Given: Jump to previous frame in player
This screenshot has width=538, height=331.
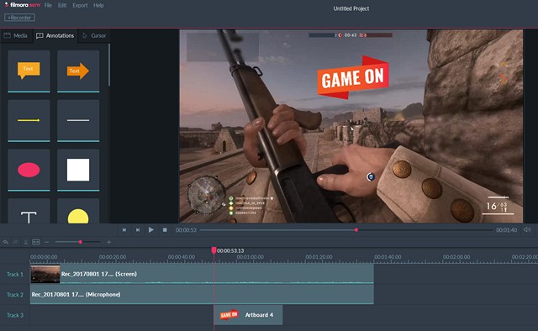Looking at the screenshot, I should (124, 230).
